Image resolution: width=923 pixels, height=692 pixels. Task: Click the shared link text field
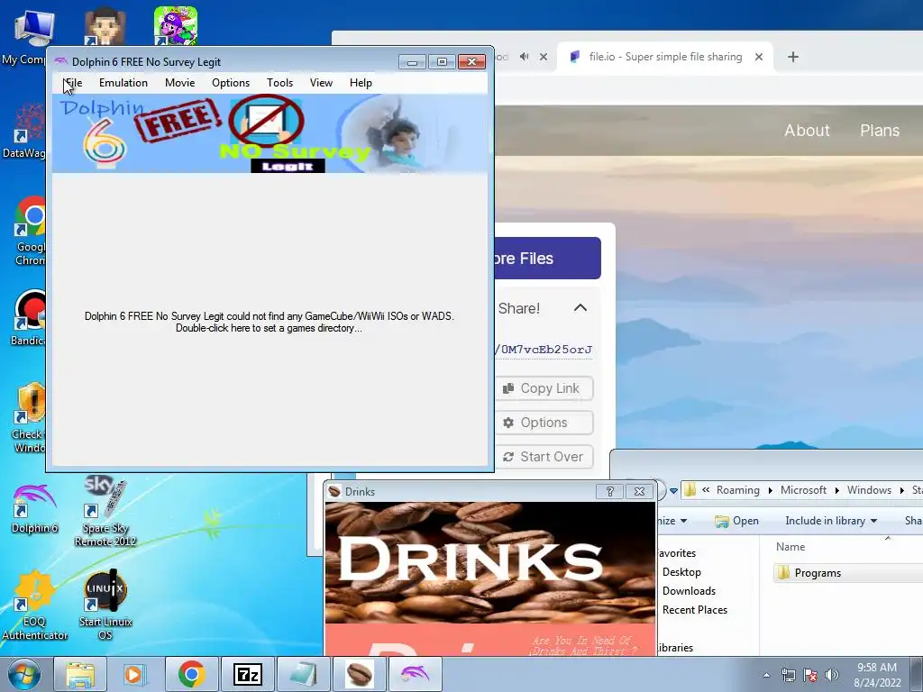point(544,350)
